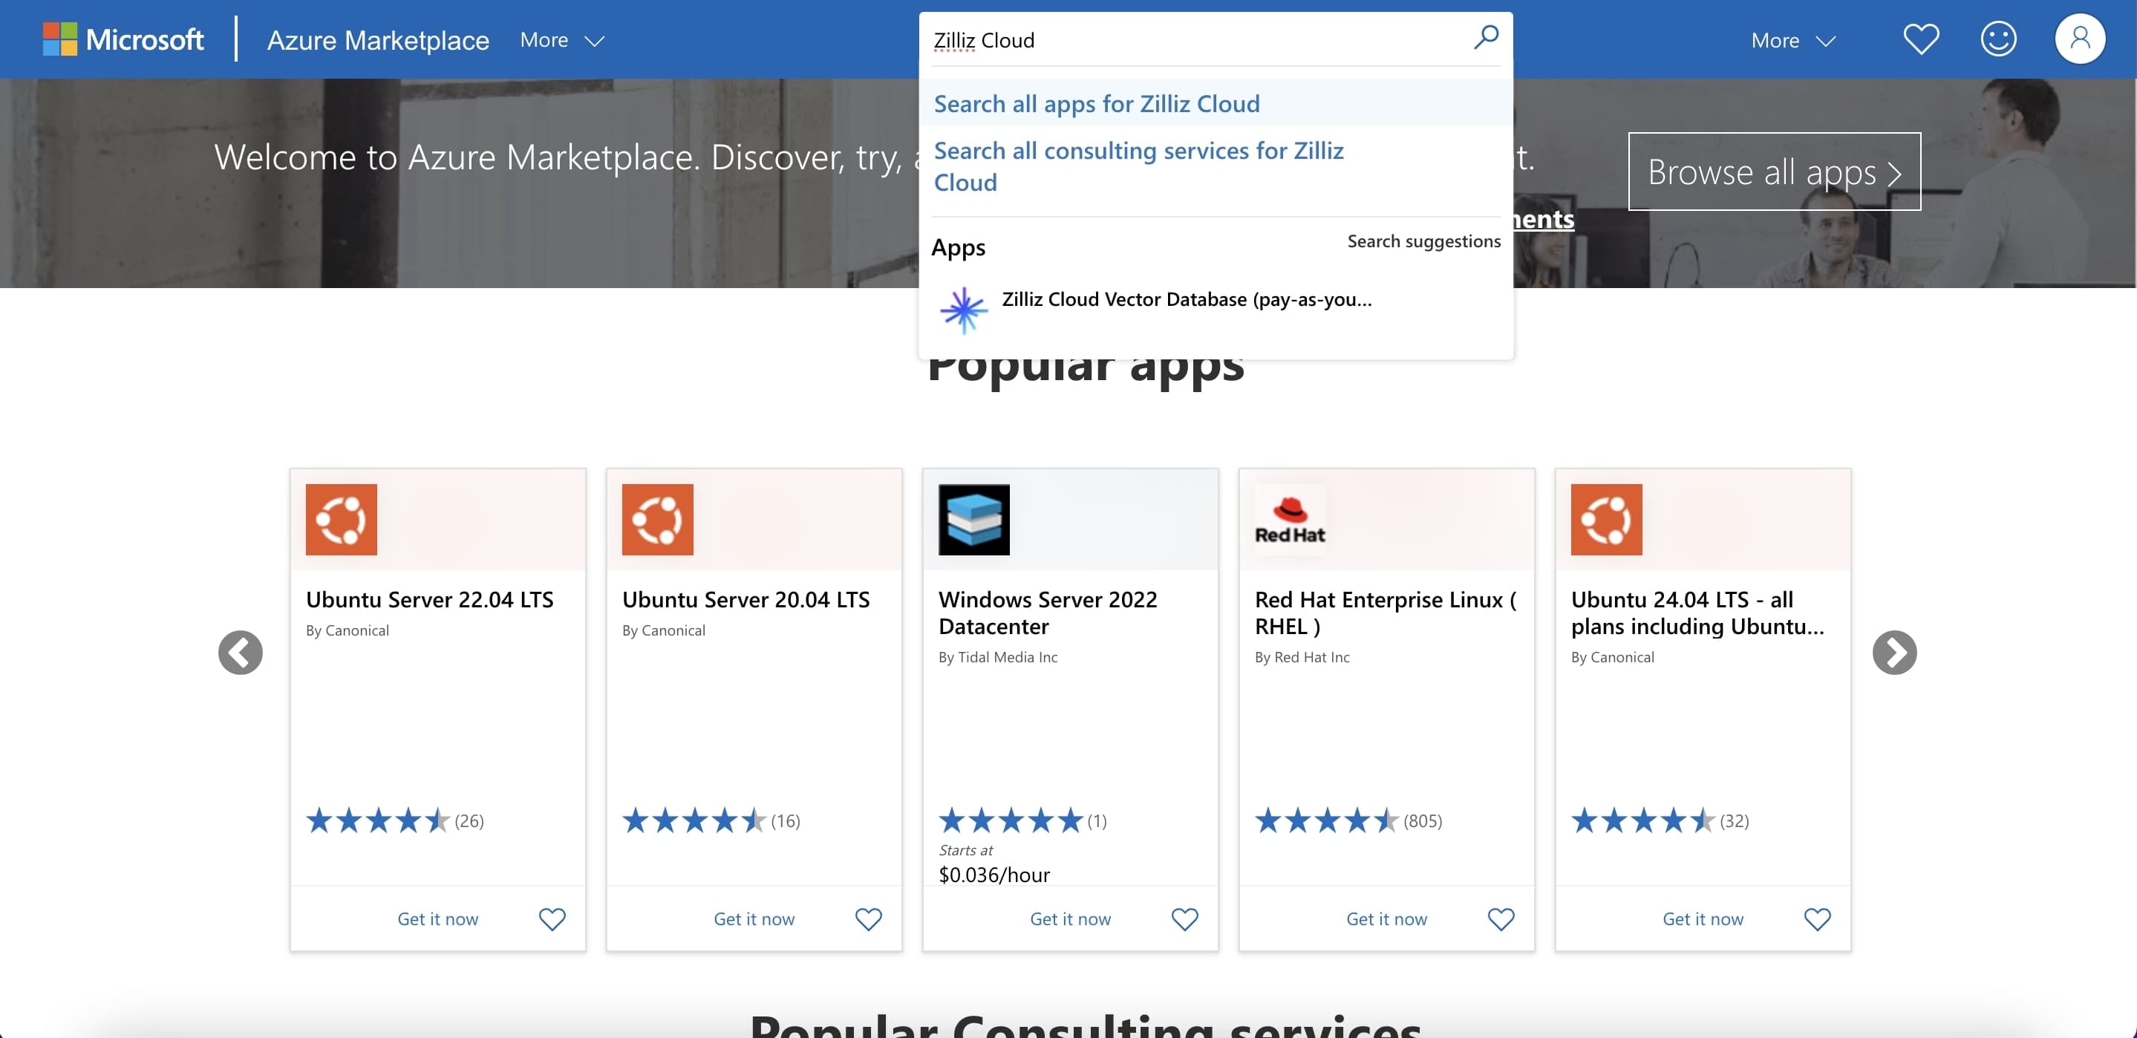Click Ubuntu Server 22.04 LTS logo

point(341,520)
